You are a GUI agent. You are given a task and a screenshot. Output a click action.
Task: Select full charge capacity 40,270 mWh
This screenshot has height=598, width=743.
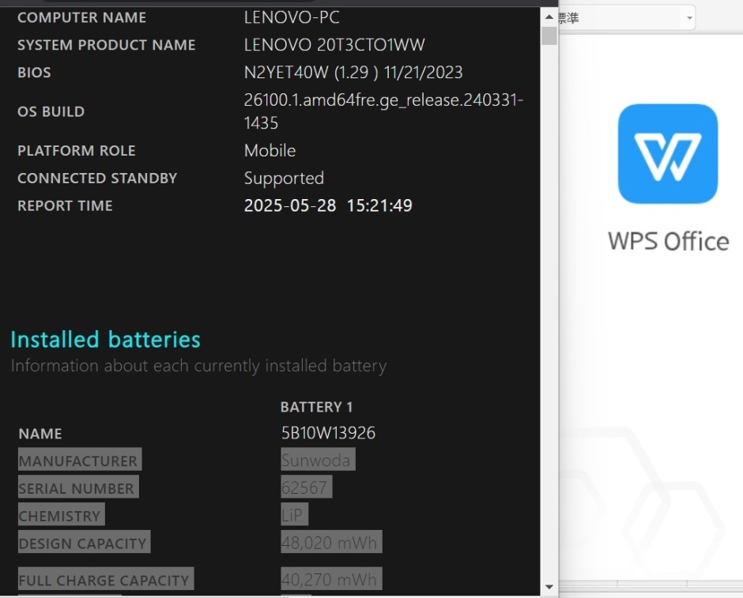[x=330, y=580]
